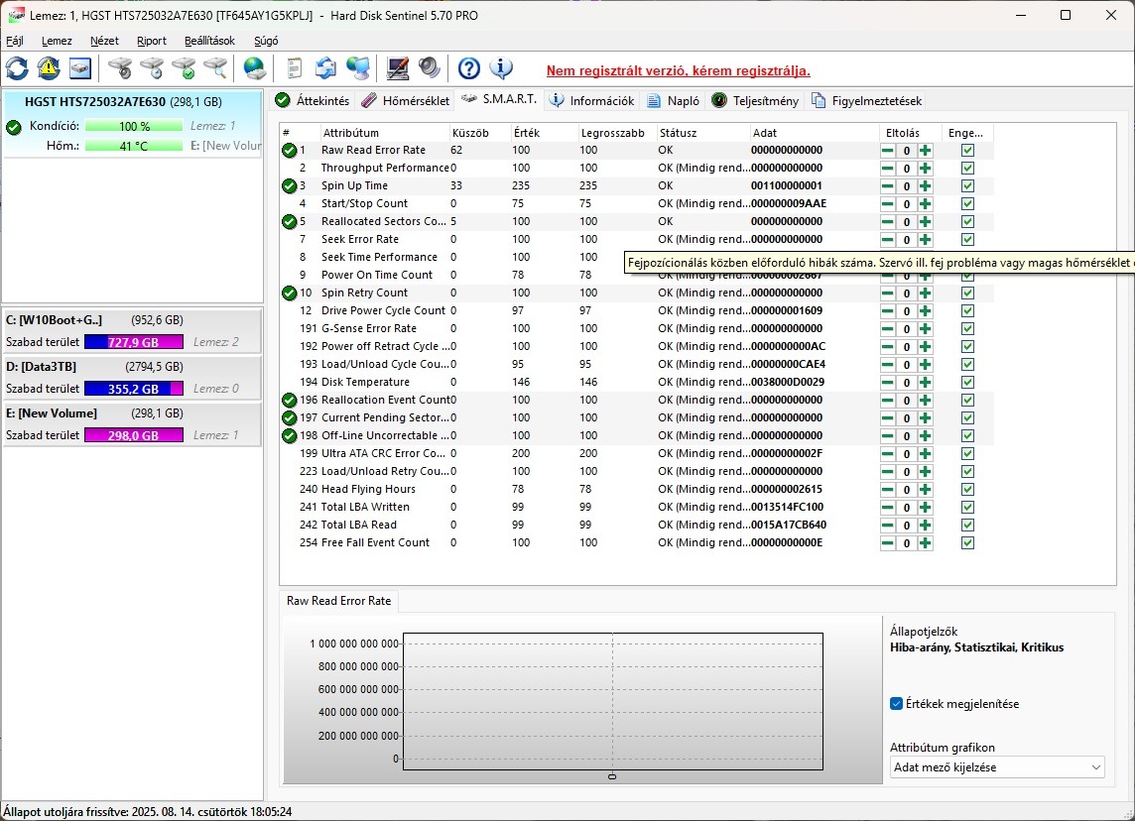Uncheck the Raw Read Error Rate enable checkbox
The height and width of the screenshot is (821, 1135).
(967, 151)
